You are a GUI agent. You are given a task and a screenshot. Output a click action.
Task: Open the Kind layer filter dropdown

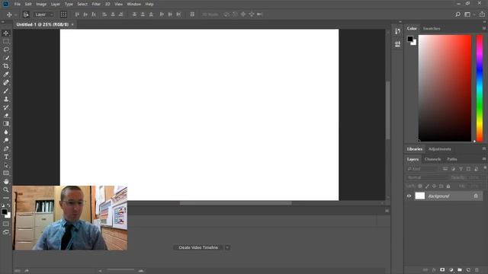(x=422, y=169)
